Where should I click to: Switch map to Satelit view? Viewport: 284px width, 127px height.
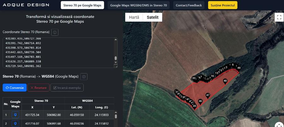point(152,17)
